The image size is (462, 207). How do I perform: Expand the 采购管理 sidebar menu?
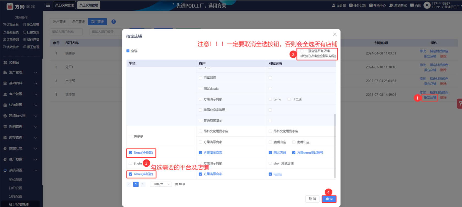(x=36, y=127)
